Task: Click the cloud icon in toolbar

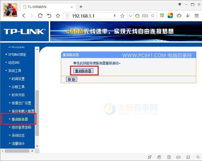Action: coord(179,15)
